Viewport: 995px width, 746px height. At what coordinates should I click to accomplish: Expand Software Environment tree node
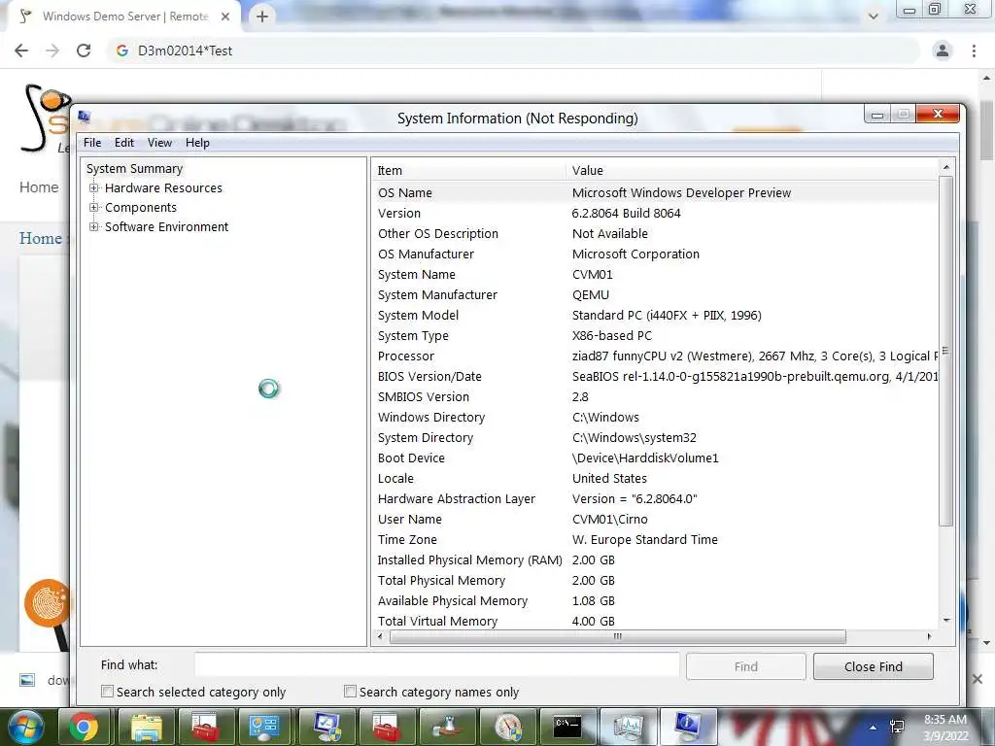click(94, 226)
